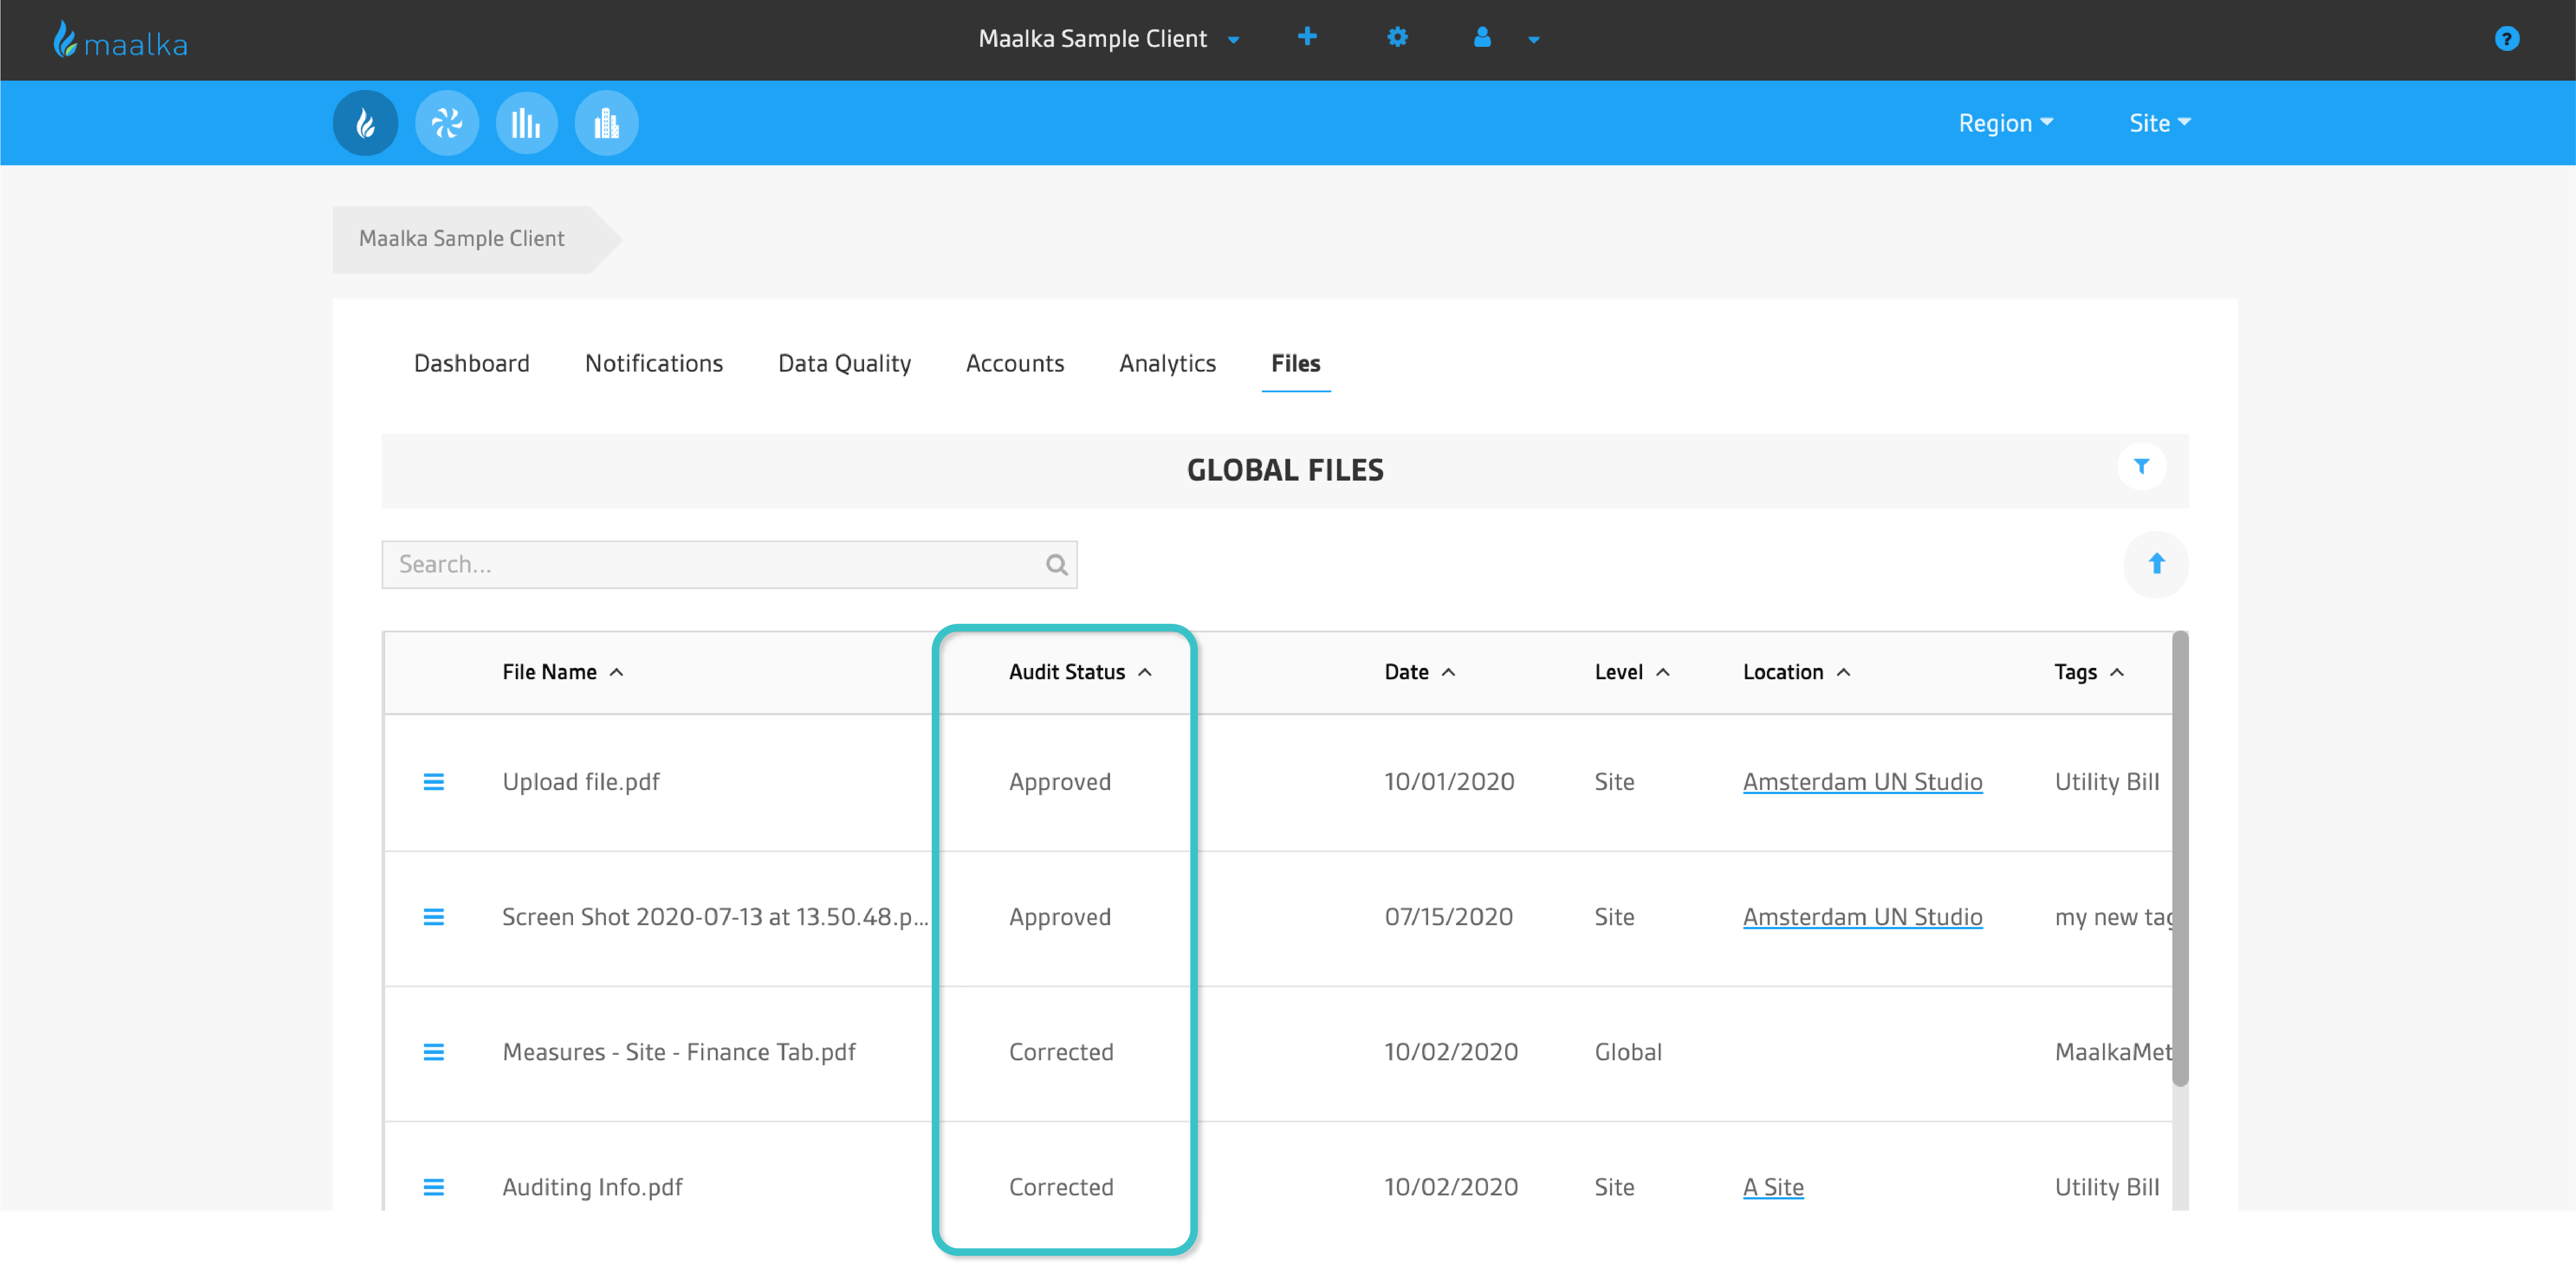Click the Search input field
Screen dimensions: 2576x1267
[729, 565]
